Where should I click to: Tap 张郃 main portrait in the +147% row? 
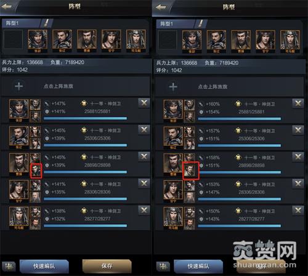(18, 111)
